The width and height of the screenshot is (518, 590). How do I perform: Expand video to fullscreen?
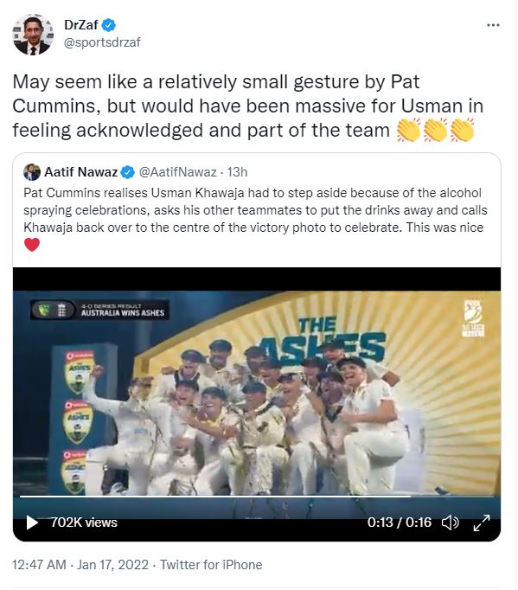tap(482, 523)
